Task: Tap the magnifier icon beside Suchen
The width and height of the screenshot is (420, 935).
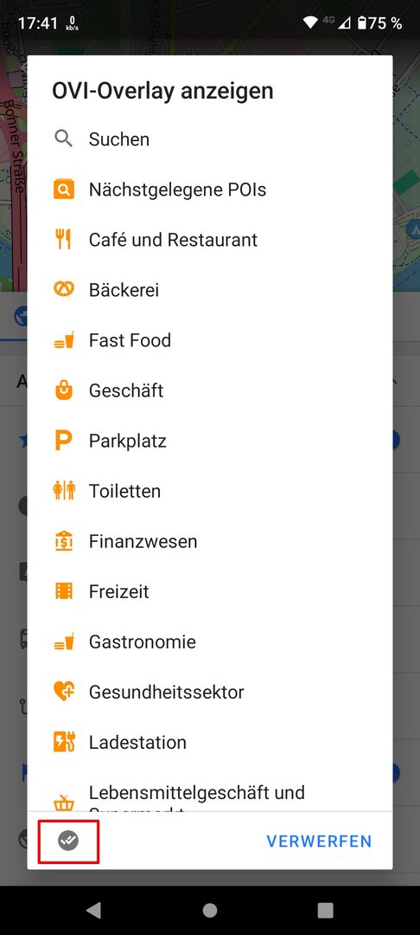Action: coord(64,139)
